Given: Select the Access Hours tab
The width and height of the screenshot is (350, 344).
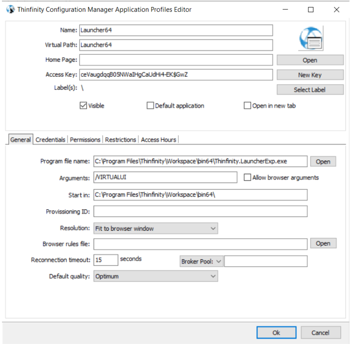Looking at the screenshot, I should tap(159, 140).
